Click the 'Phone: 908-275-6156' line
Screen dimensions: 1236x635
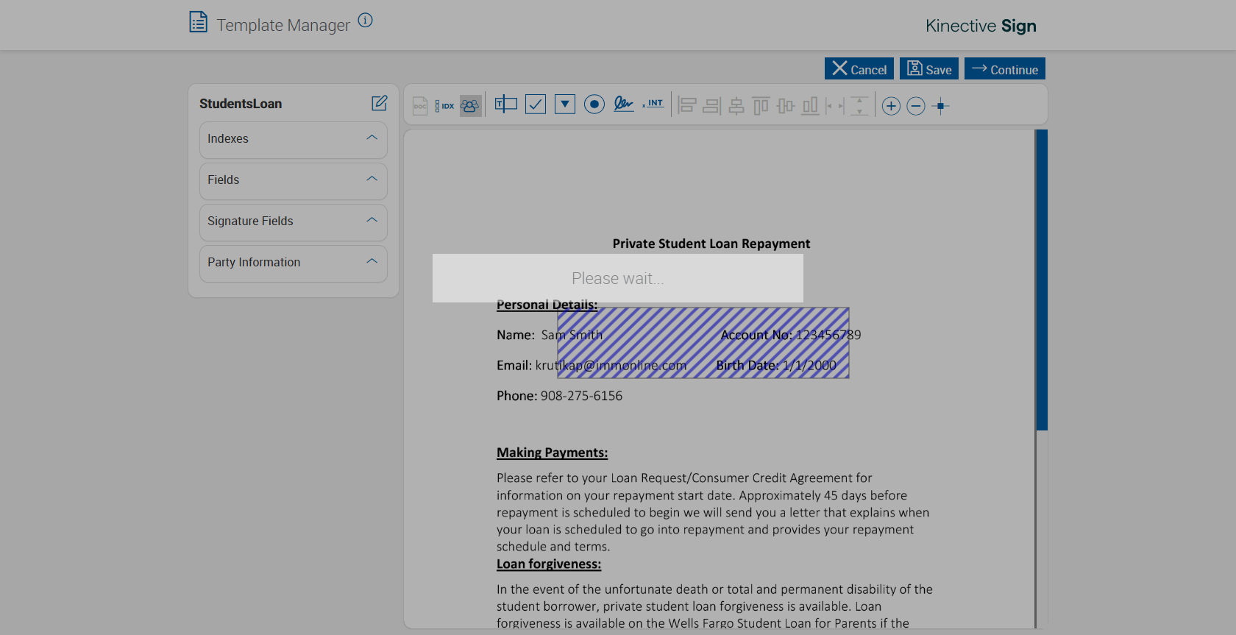559,396
